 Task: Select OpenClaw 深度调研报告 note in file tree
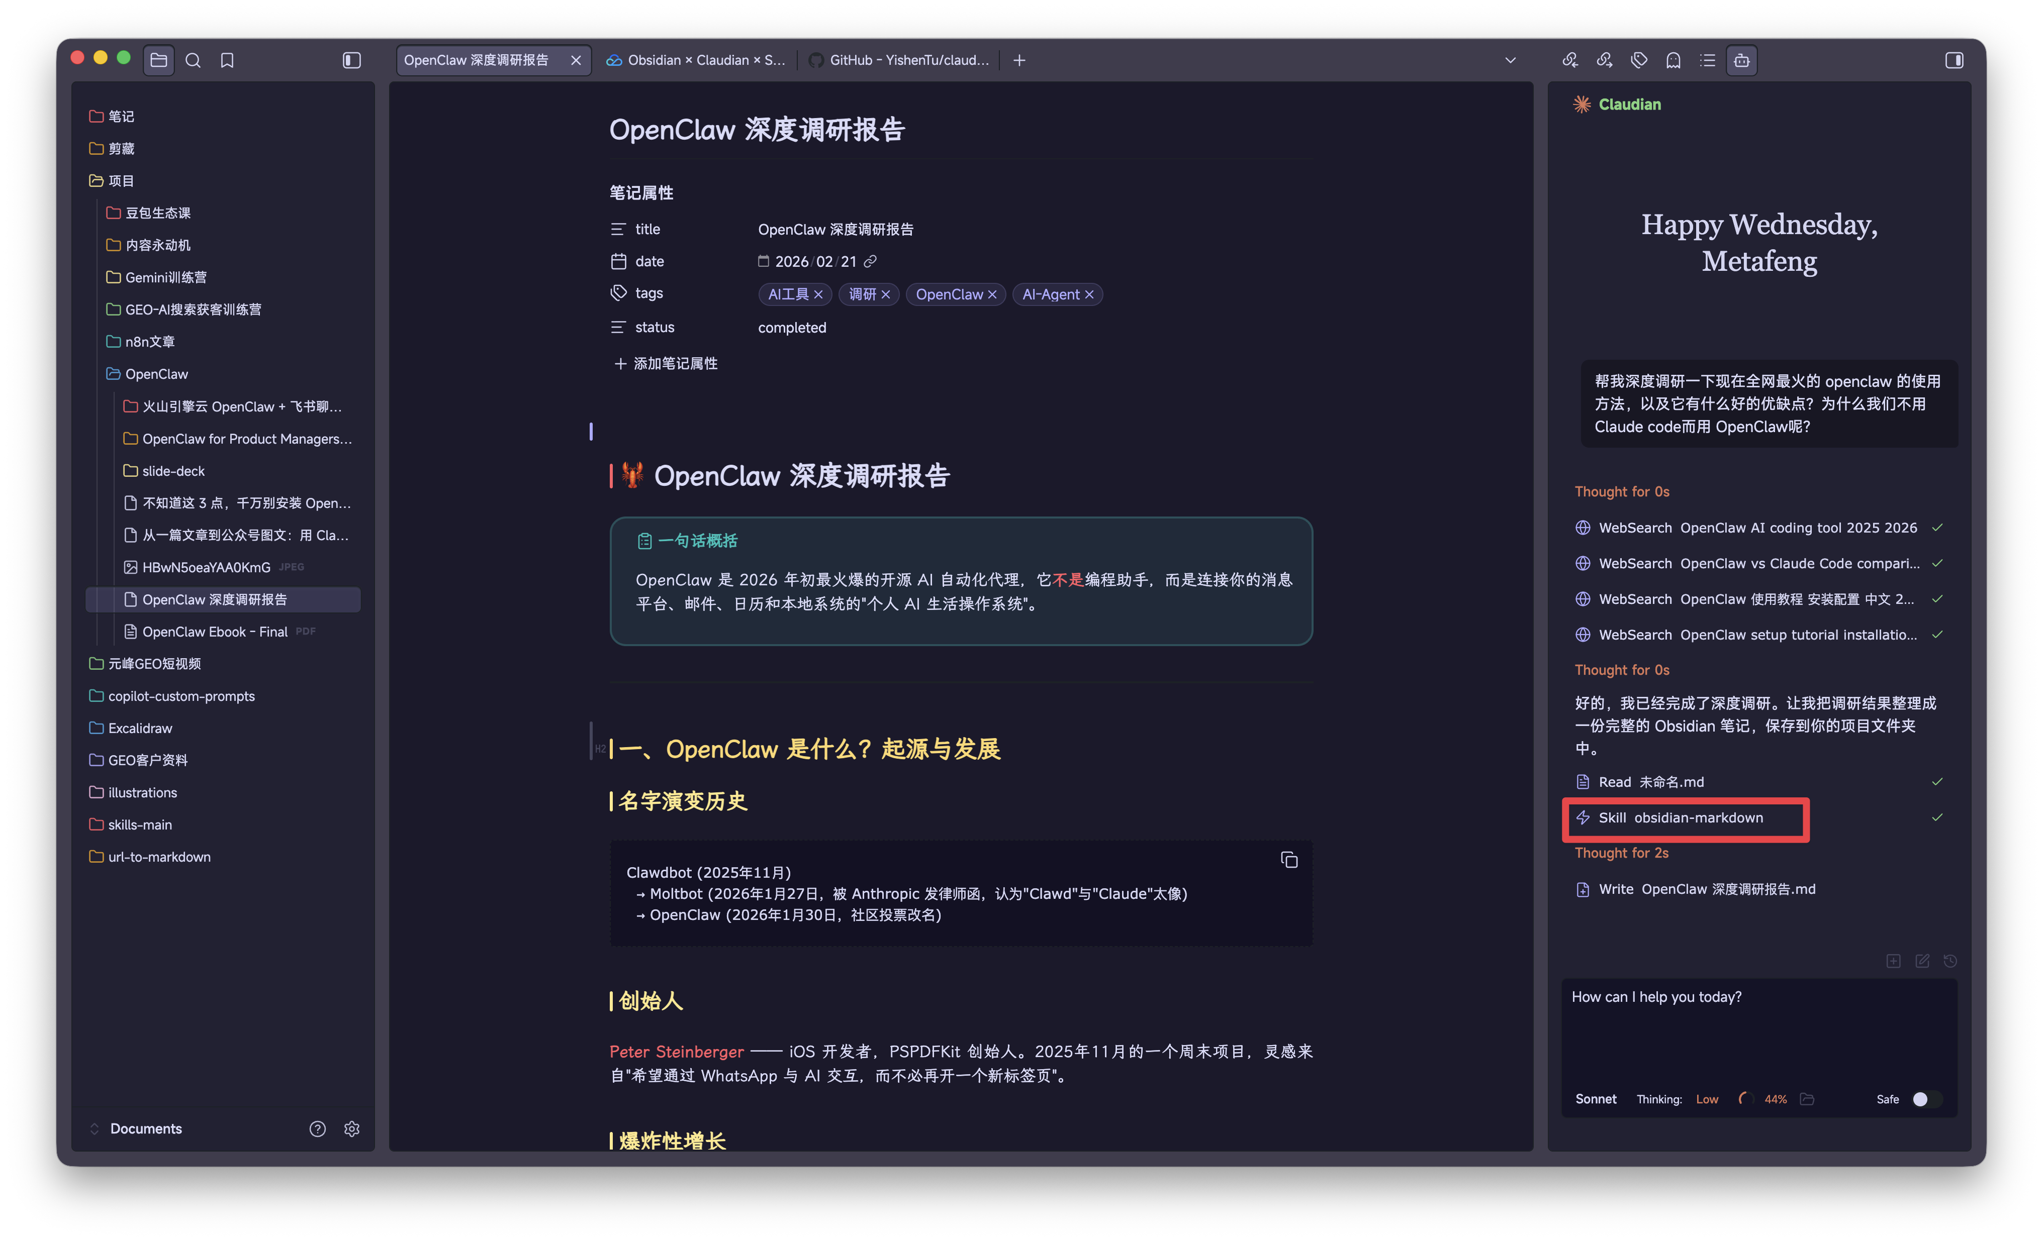coord(223,599)
